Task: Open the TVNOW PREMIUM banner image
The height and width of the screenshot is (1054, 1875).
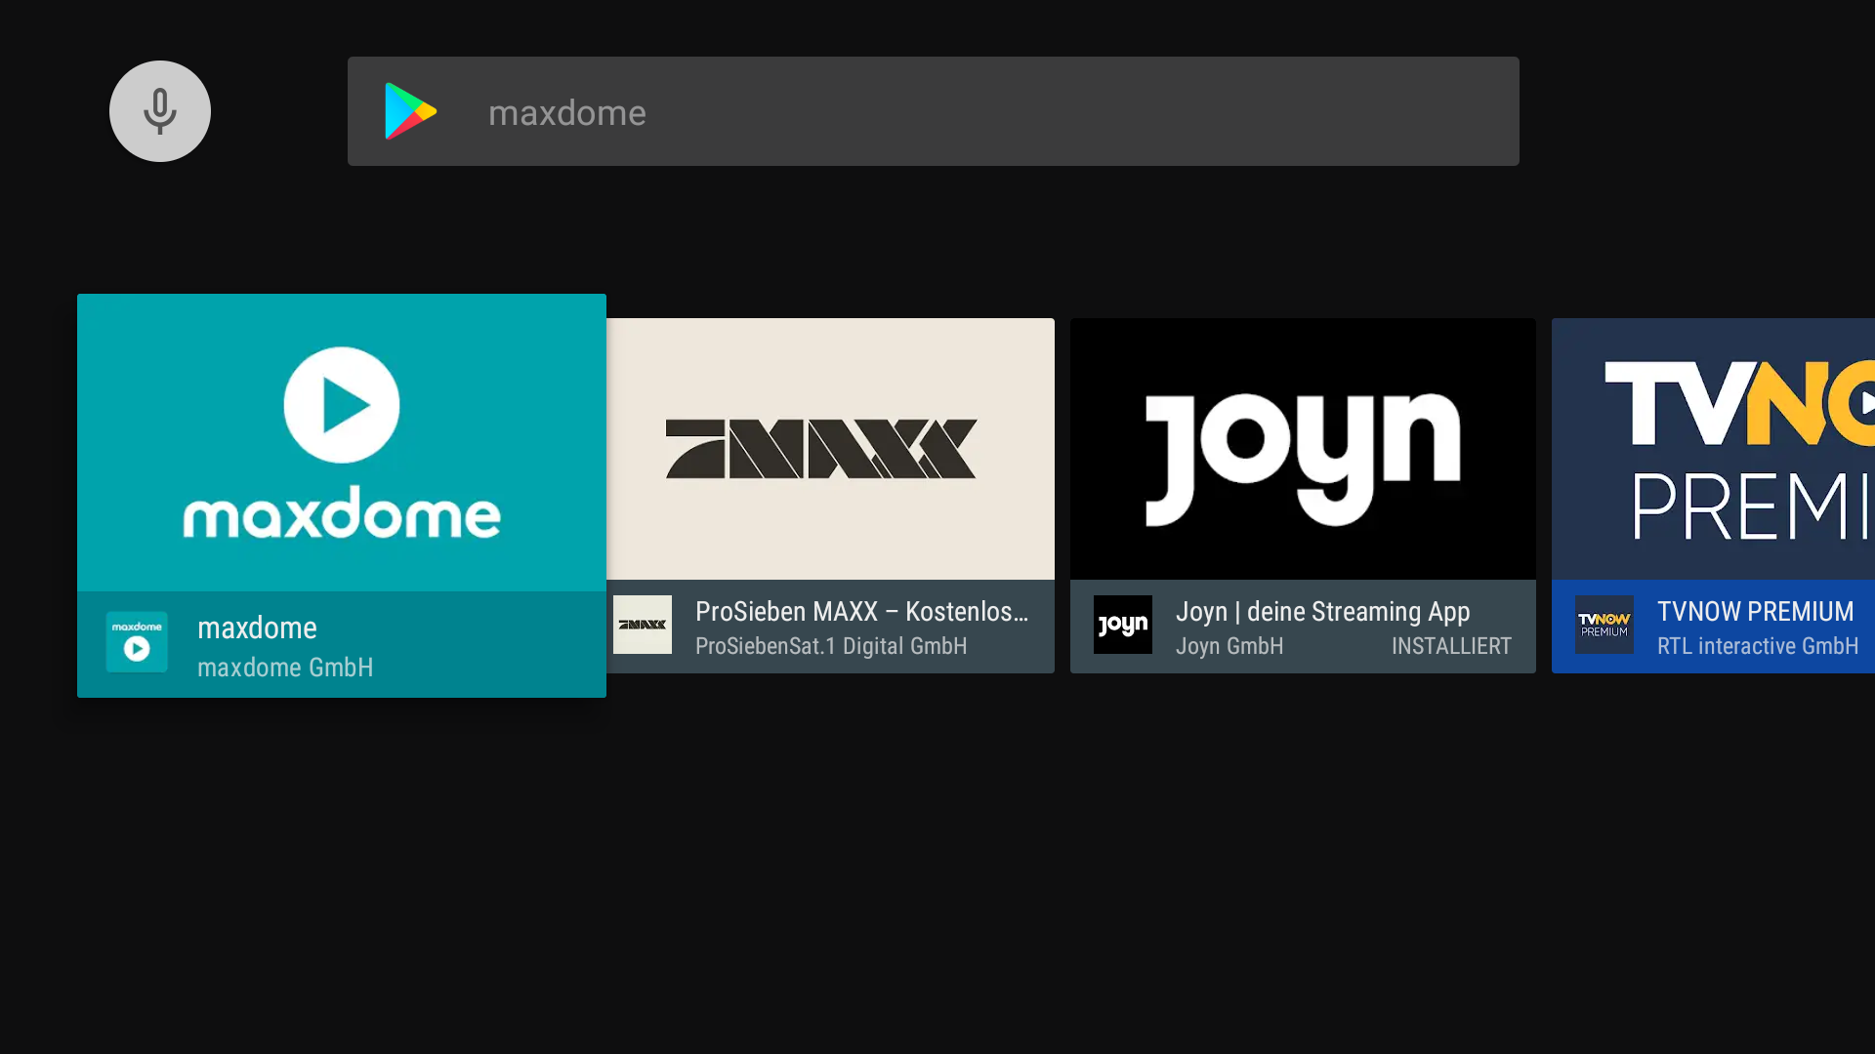Action: tap(1713, 449)
